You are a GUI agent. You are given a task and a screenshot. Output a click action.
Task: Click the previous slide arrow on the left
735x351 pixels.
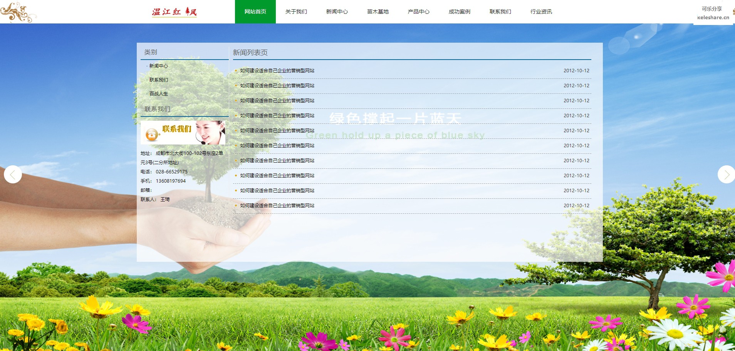(13, 174)
